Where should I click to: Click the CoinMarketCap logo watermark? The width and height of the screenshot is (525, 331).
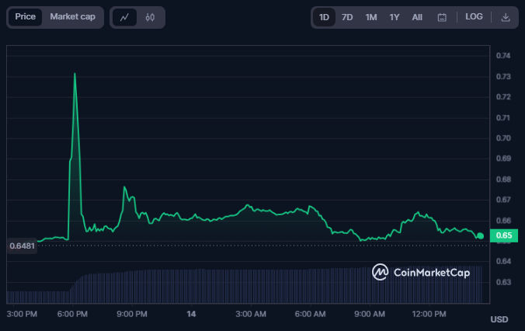[x=421, y=272]
